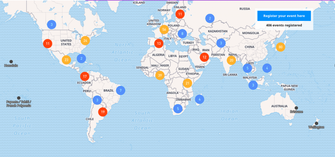Open the 7 events cluster over Brazil
Image resolution: width=335 pixels, height=157 pixels.
click(x=120, y=90)
